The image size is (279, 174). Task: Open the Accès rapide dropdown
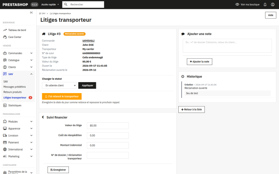click(50, 4)
